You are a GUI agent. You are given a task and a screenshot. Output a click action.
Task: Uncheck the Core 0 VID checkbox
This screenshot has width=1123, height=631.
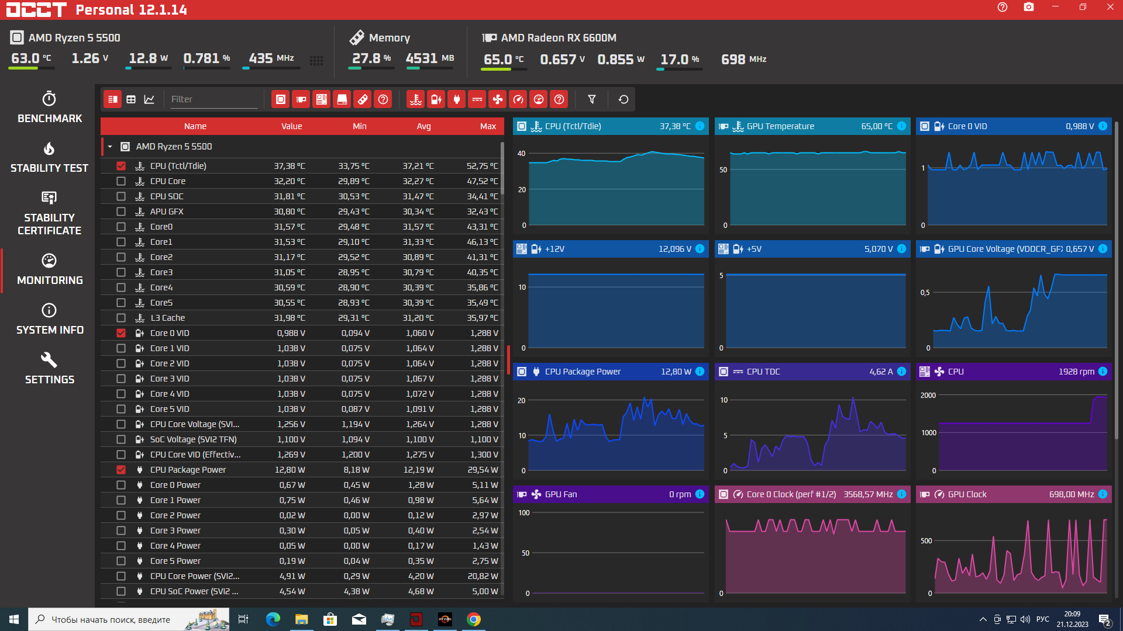point(121,333)
